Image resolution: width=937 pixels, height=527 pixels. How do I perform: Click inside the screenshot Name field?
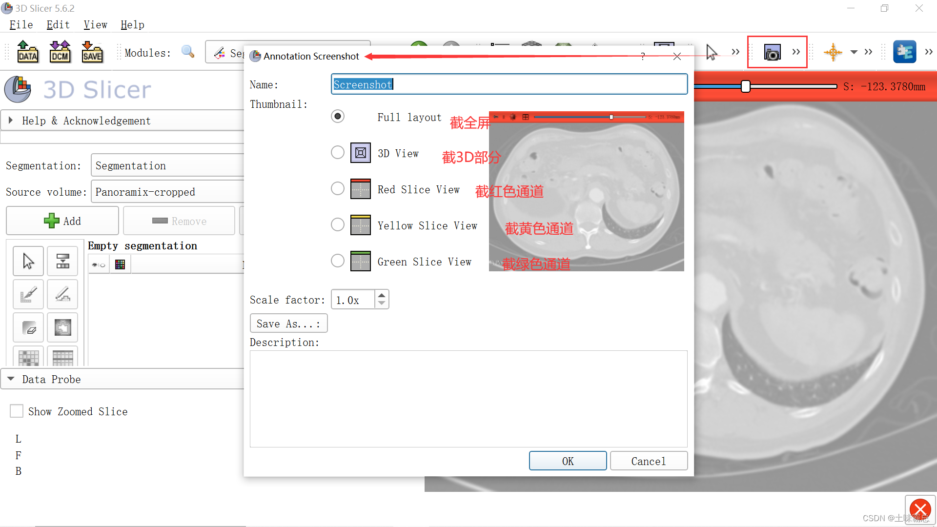coord(509,84)
